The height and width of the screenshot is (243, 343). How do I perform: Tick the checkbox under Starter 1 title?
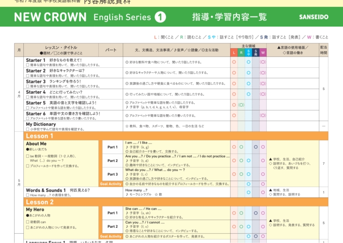point(28,65)
